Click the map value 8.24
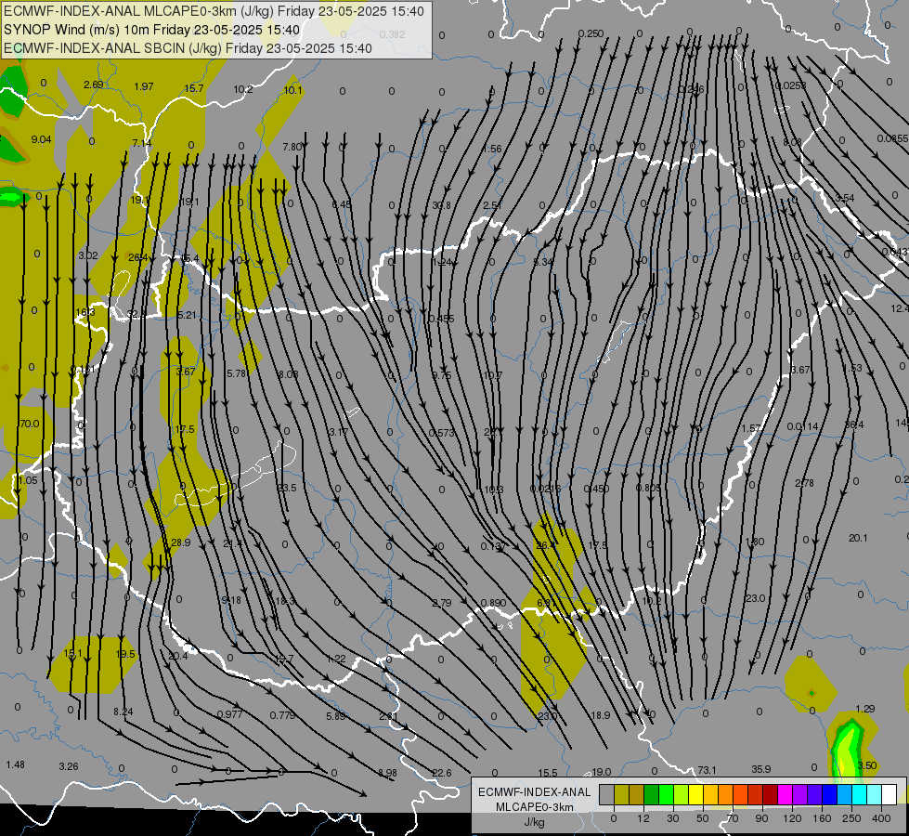Image resolution: width=909 pixels, height=836 pixels. pos(123,712)
